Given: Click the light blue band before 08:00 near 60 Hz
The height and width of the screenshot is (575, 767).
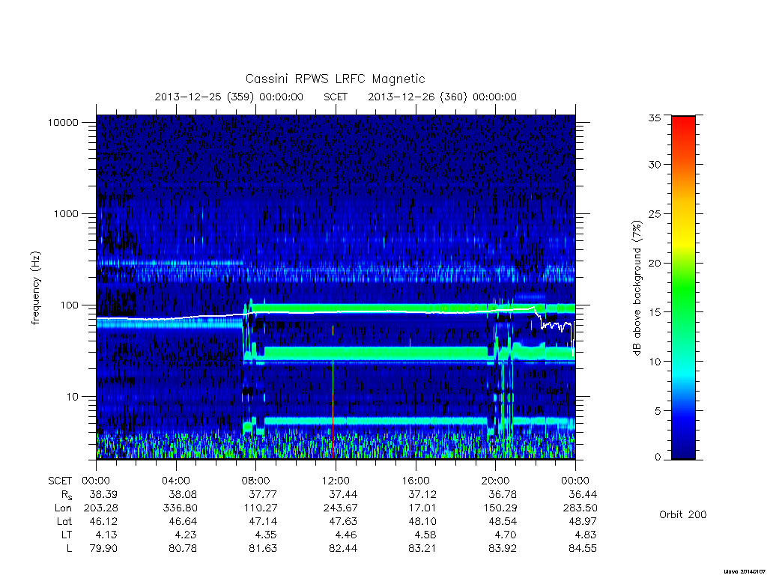Looking at the screenshot, I should (x=169, y=323).
